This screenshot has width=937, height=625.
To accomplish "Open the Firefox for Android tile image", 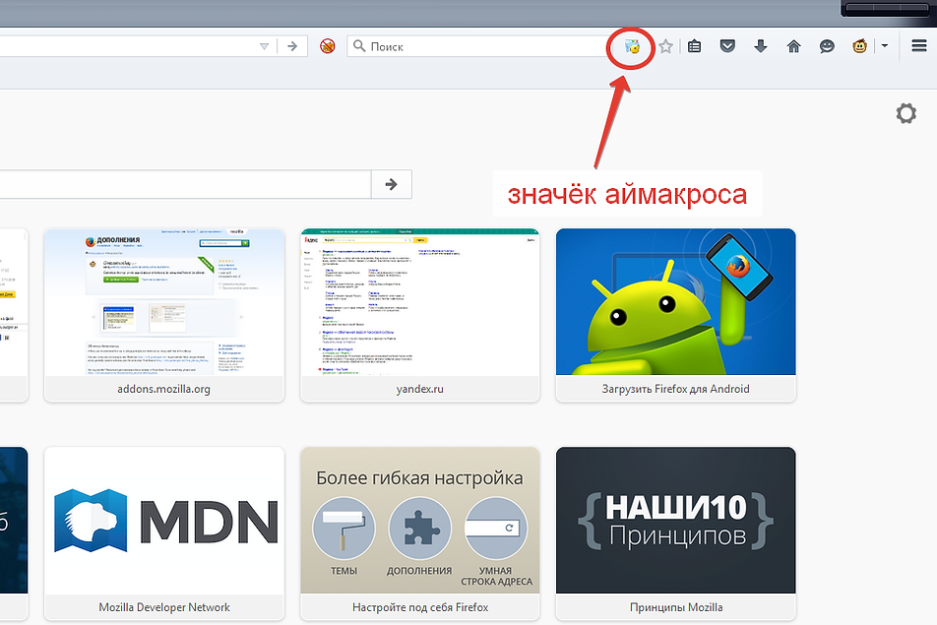I will [x=676, y=302].
